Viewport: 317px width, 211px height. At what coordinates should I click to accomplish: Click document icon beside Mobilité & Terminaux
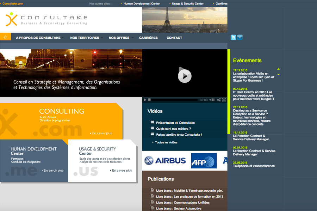pyautogui.click(x=152, y=190)
